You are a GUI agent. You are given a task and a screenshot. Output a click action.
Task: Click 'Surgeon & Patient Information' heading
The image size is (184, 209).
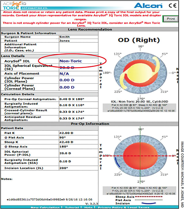28,33
